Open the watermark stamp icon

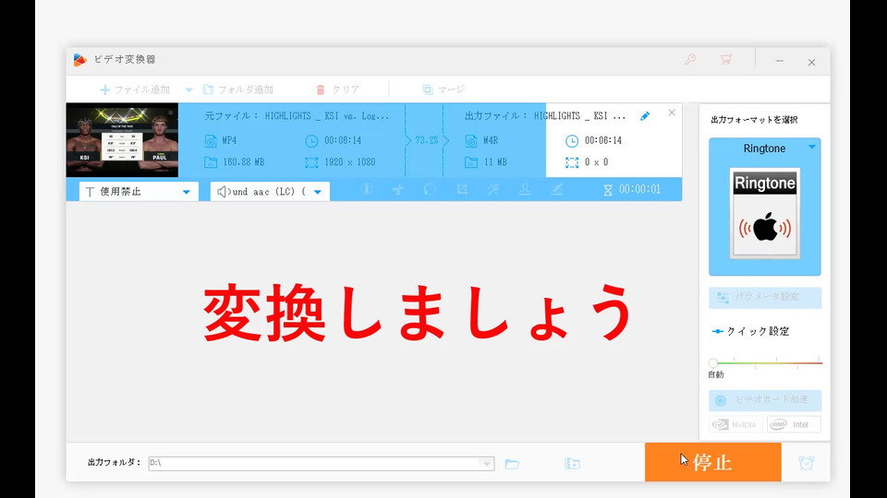coord(525,190)
